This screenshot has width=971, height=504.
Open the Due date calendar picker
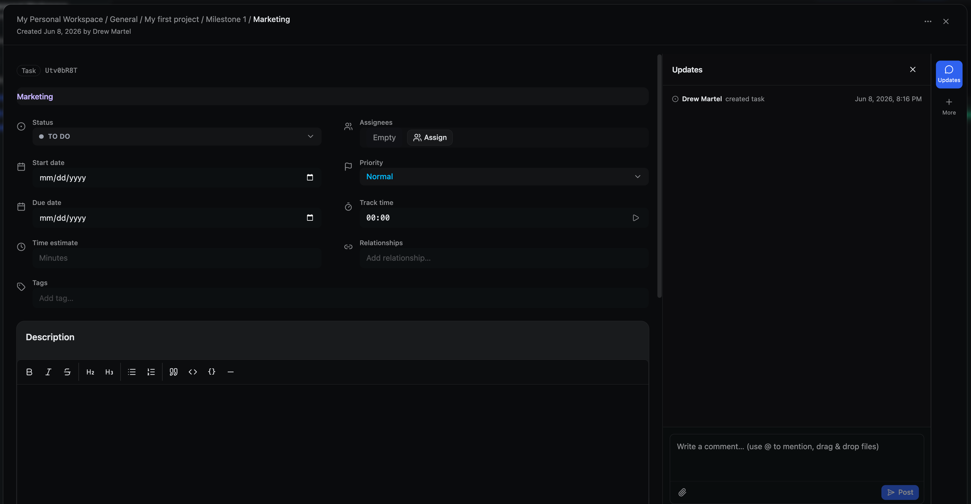pyautogui.click(x=310, y=218)
